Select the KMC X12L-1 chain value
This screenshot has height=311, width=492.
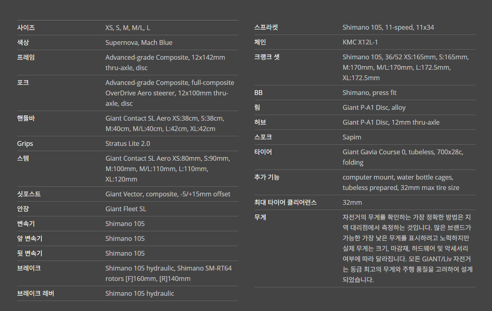(360, 42)
